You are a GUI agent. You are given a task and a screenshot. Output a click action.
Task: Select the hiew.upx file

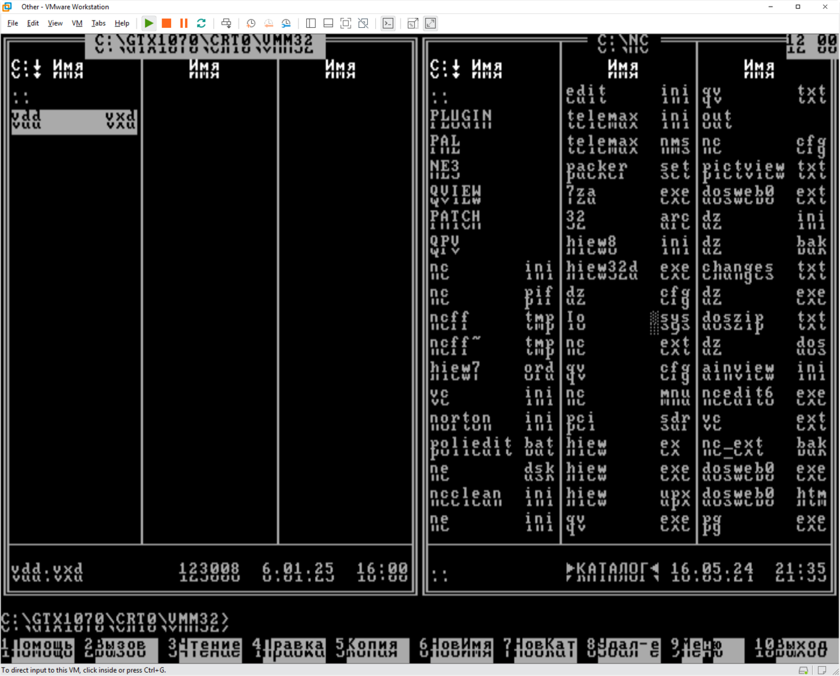coord(628,497)
